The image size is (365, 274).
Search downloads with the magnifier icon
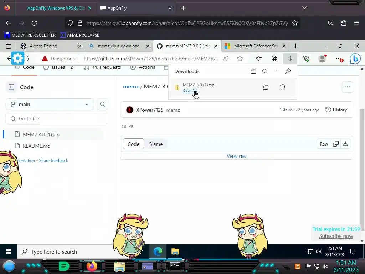point(265,71)
